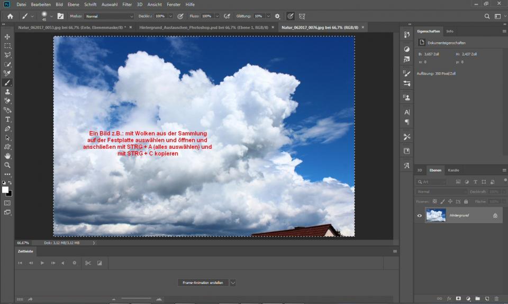Viewport: 508px width, 304px height.
Task: Open dropdown arrow beside Frame-Animation erstellen
Action: pos(233,283)
